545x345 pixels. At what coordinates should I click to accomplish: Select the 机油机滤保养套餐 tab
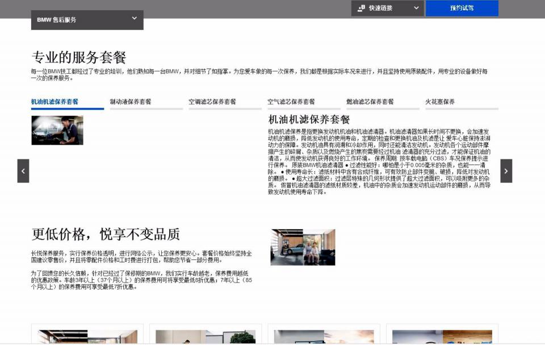point(68,102)
